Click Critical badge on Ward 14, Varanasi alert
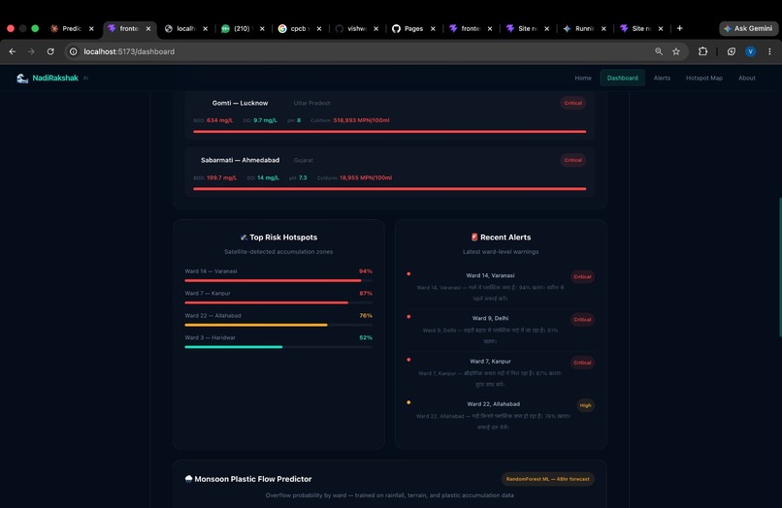Image resolution: width=782 pixels, height=508 pixels. 582,276
